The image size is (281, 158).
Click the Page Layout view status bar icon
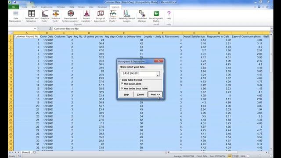tap(233, 156)
